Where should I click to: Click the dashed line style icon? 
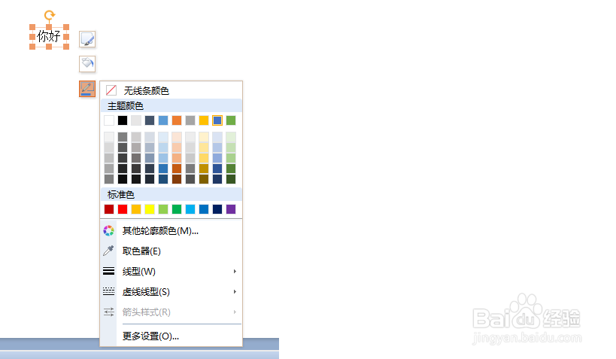[x=109, y=291]
